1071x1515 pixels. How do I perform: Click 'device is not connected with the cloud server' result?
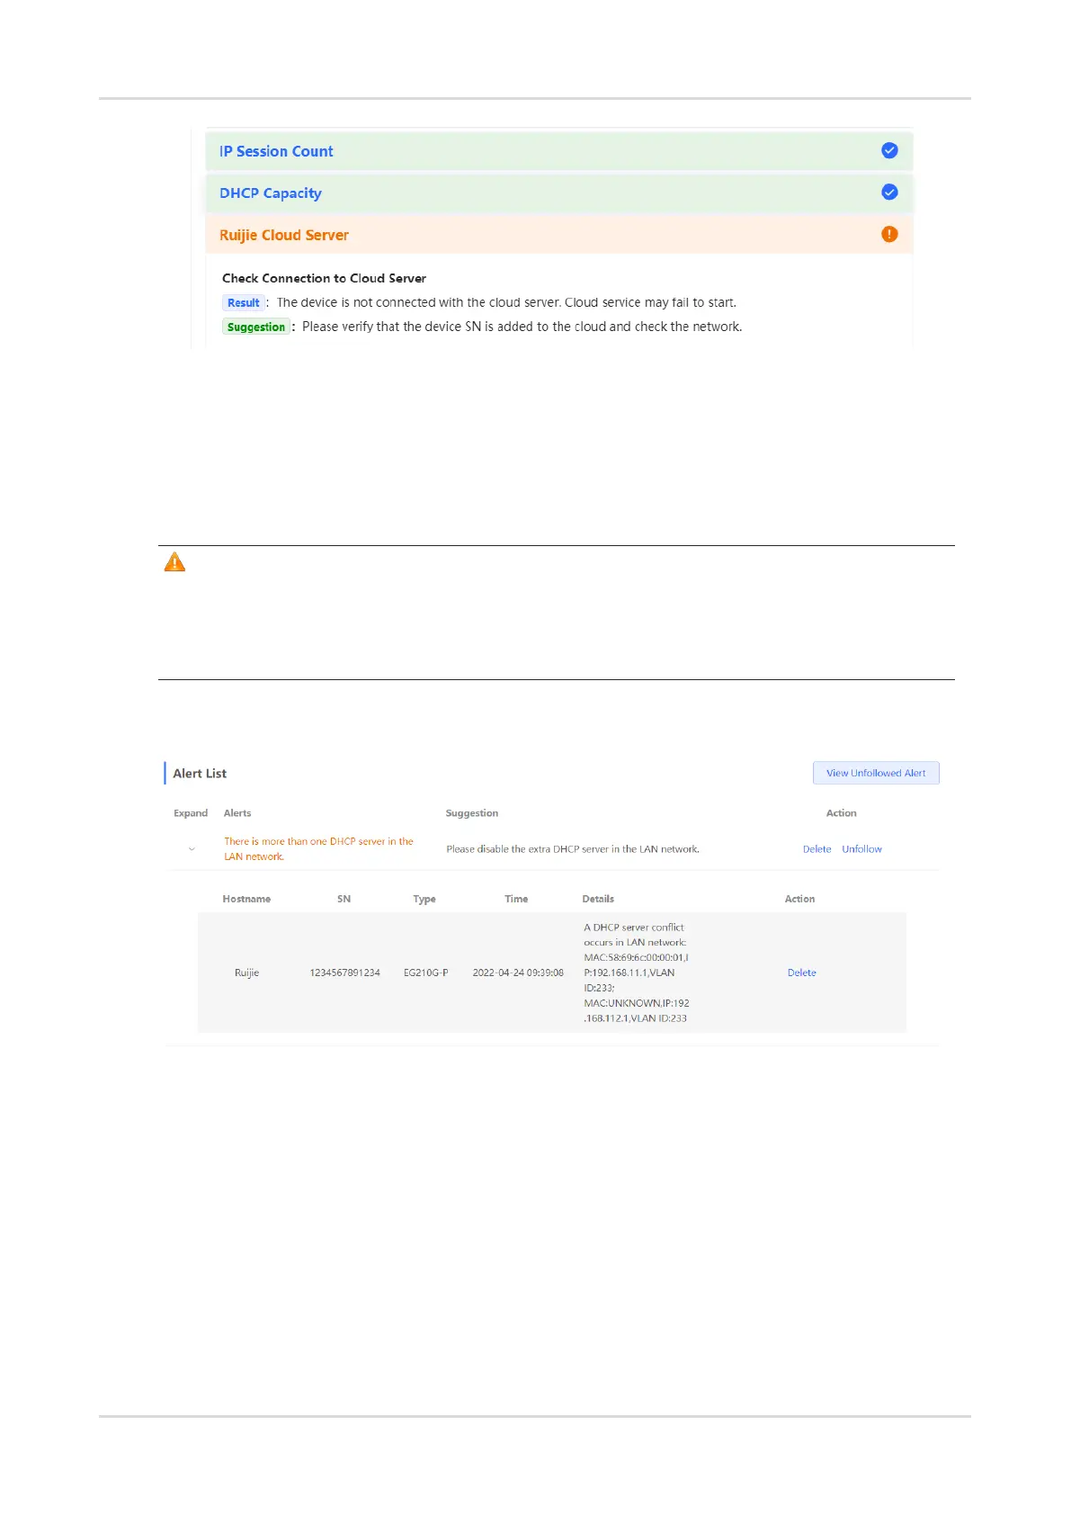point(506,303)
